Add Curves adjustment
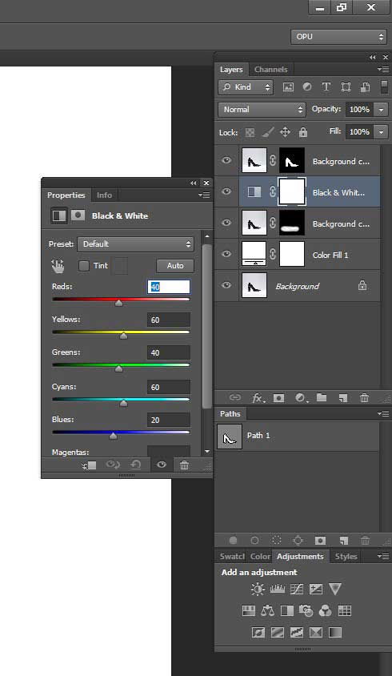Screen dimensions: 392x676 click(x=297, y=589)
